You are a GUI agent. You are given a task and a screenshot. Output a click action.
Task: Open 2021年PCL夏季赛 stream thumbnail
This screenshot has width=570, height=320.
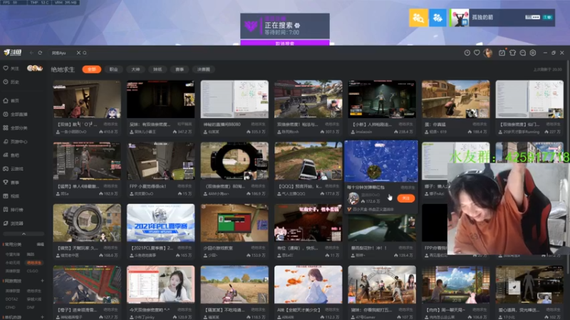coord(161,223)
